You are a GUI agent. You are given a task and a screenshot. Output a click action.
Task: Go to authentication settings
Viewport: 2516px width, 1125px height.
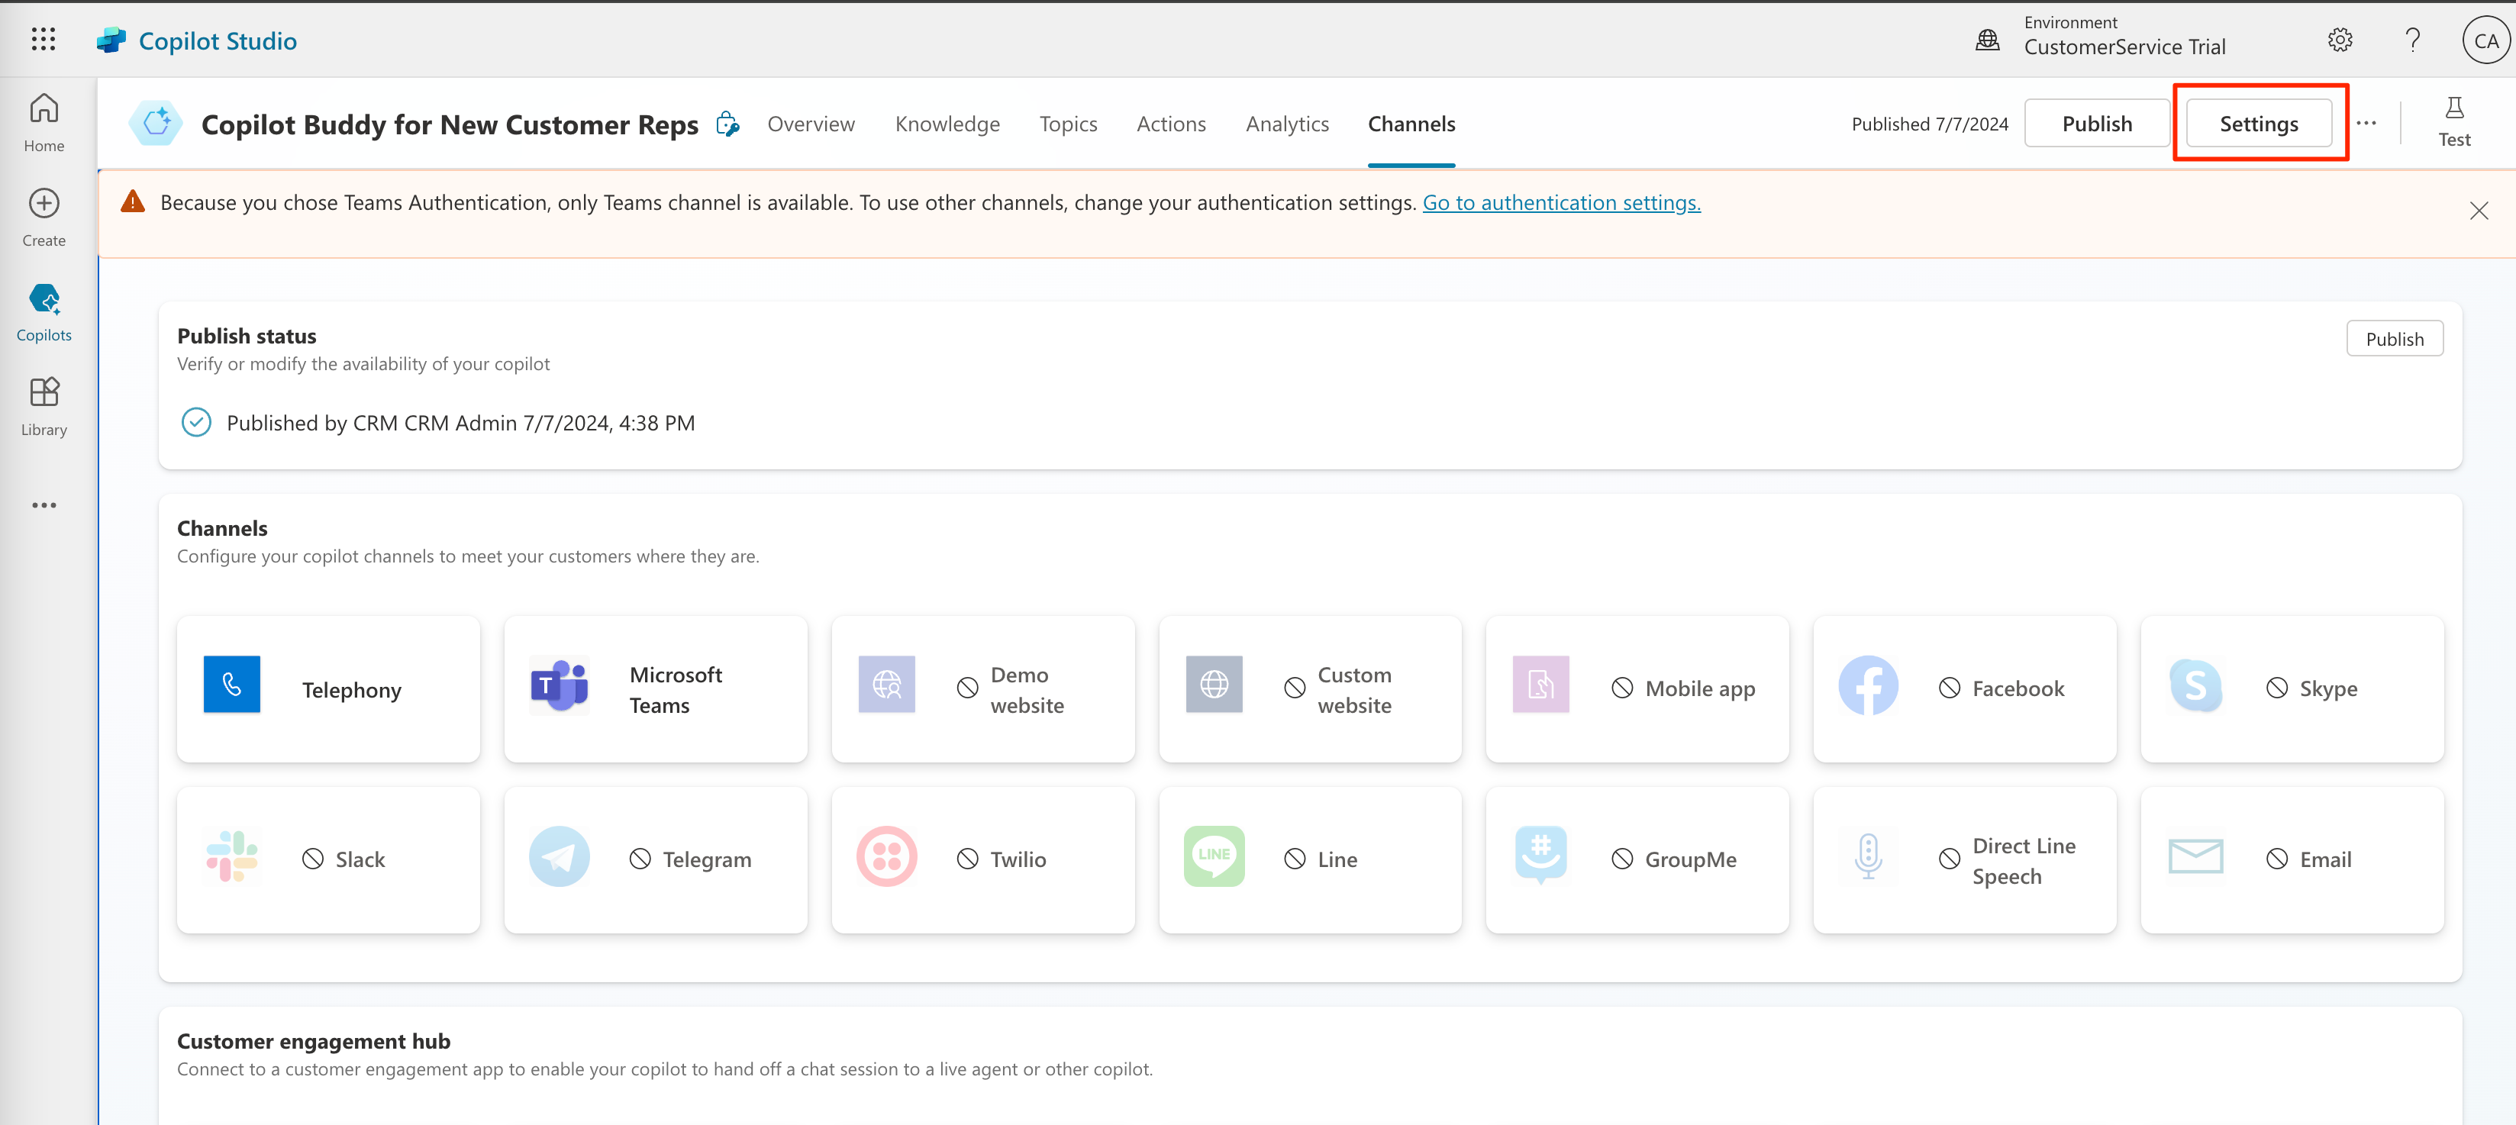click(1561, 202)
